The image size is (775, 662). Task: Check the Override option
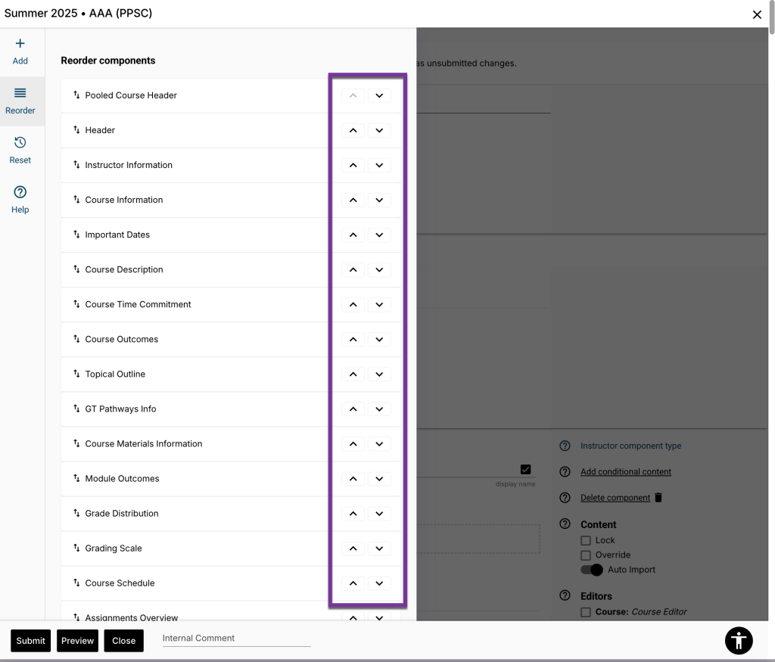click(586, 555)
